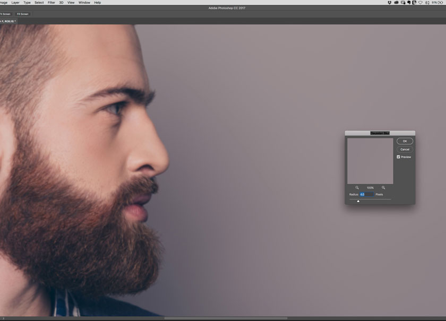This screenshot has width=446, height=321.
Task: Click OK in the Gaussian Blur dialog
Action: point(405,141)
